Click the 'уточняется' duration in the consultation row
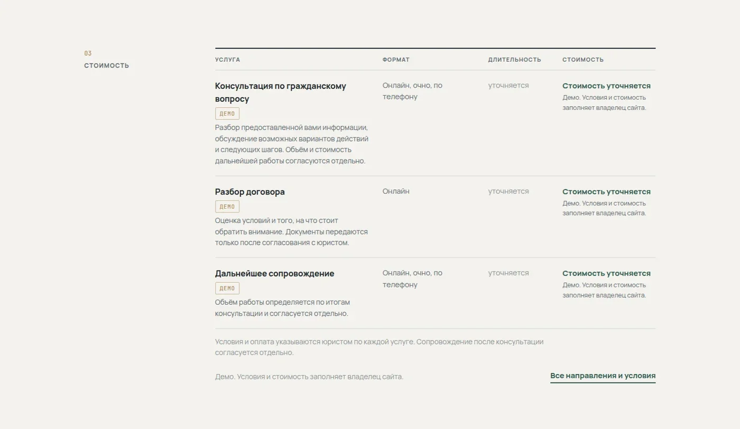 tap(508, 86)
